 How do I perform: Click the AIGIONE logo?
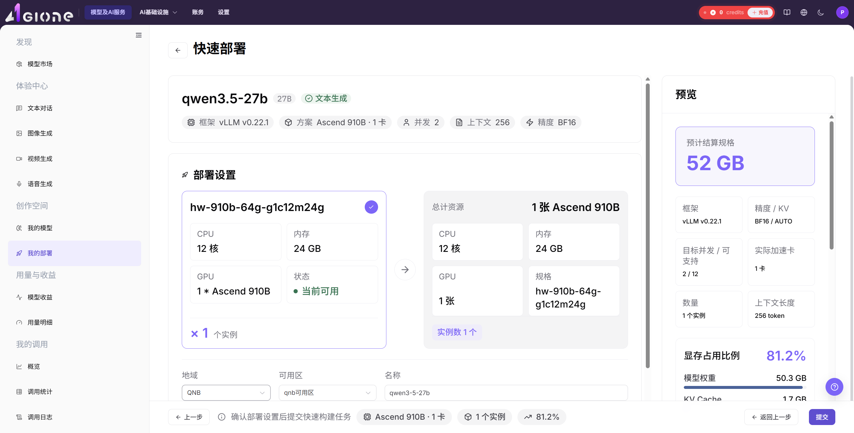tap(39, 13)
